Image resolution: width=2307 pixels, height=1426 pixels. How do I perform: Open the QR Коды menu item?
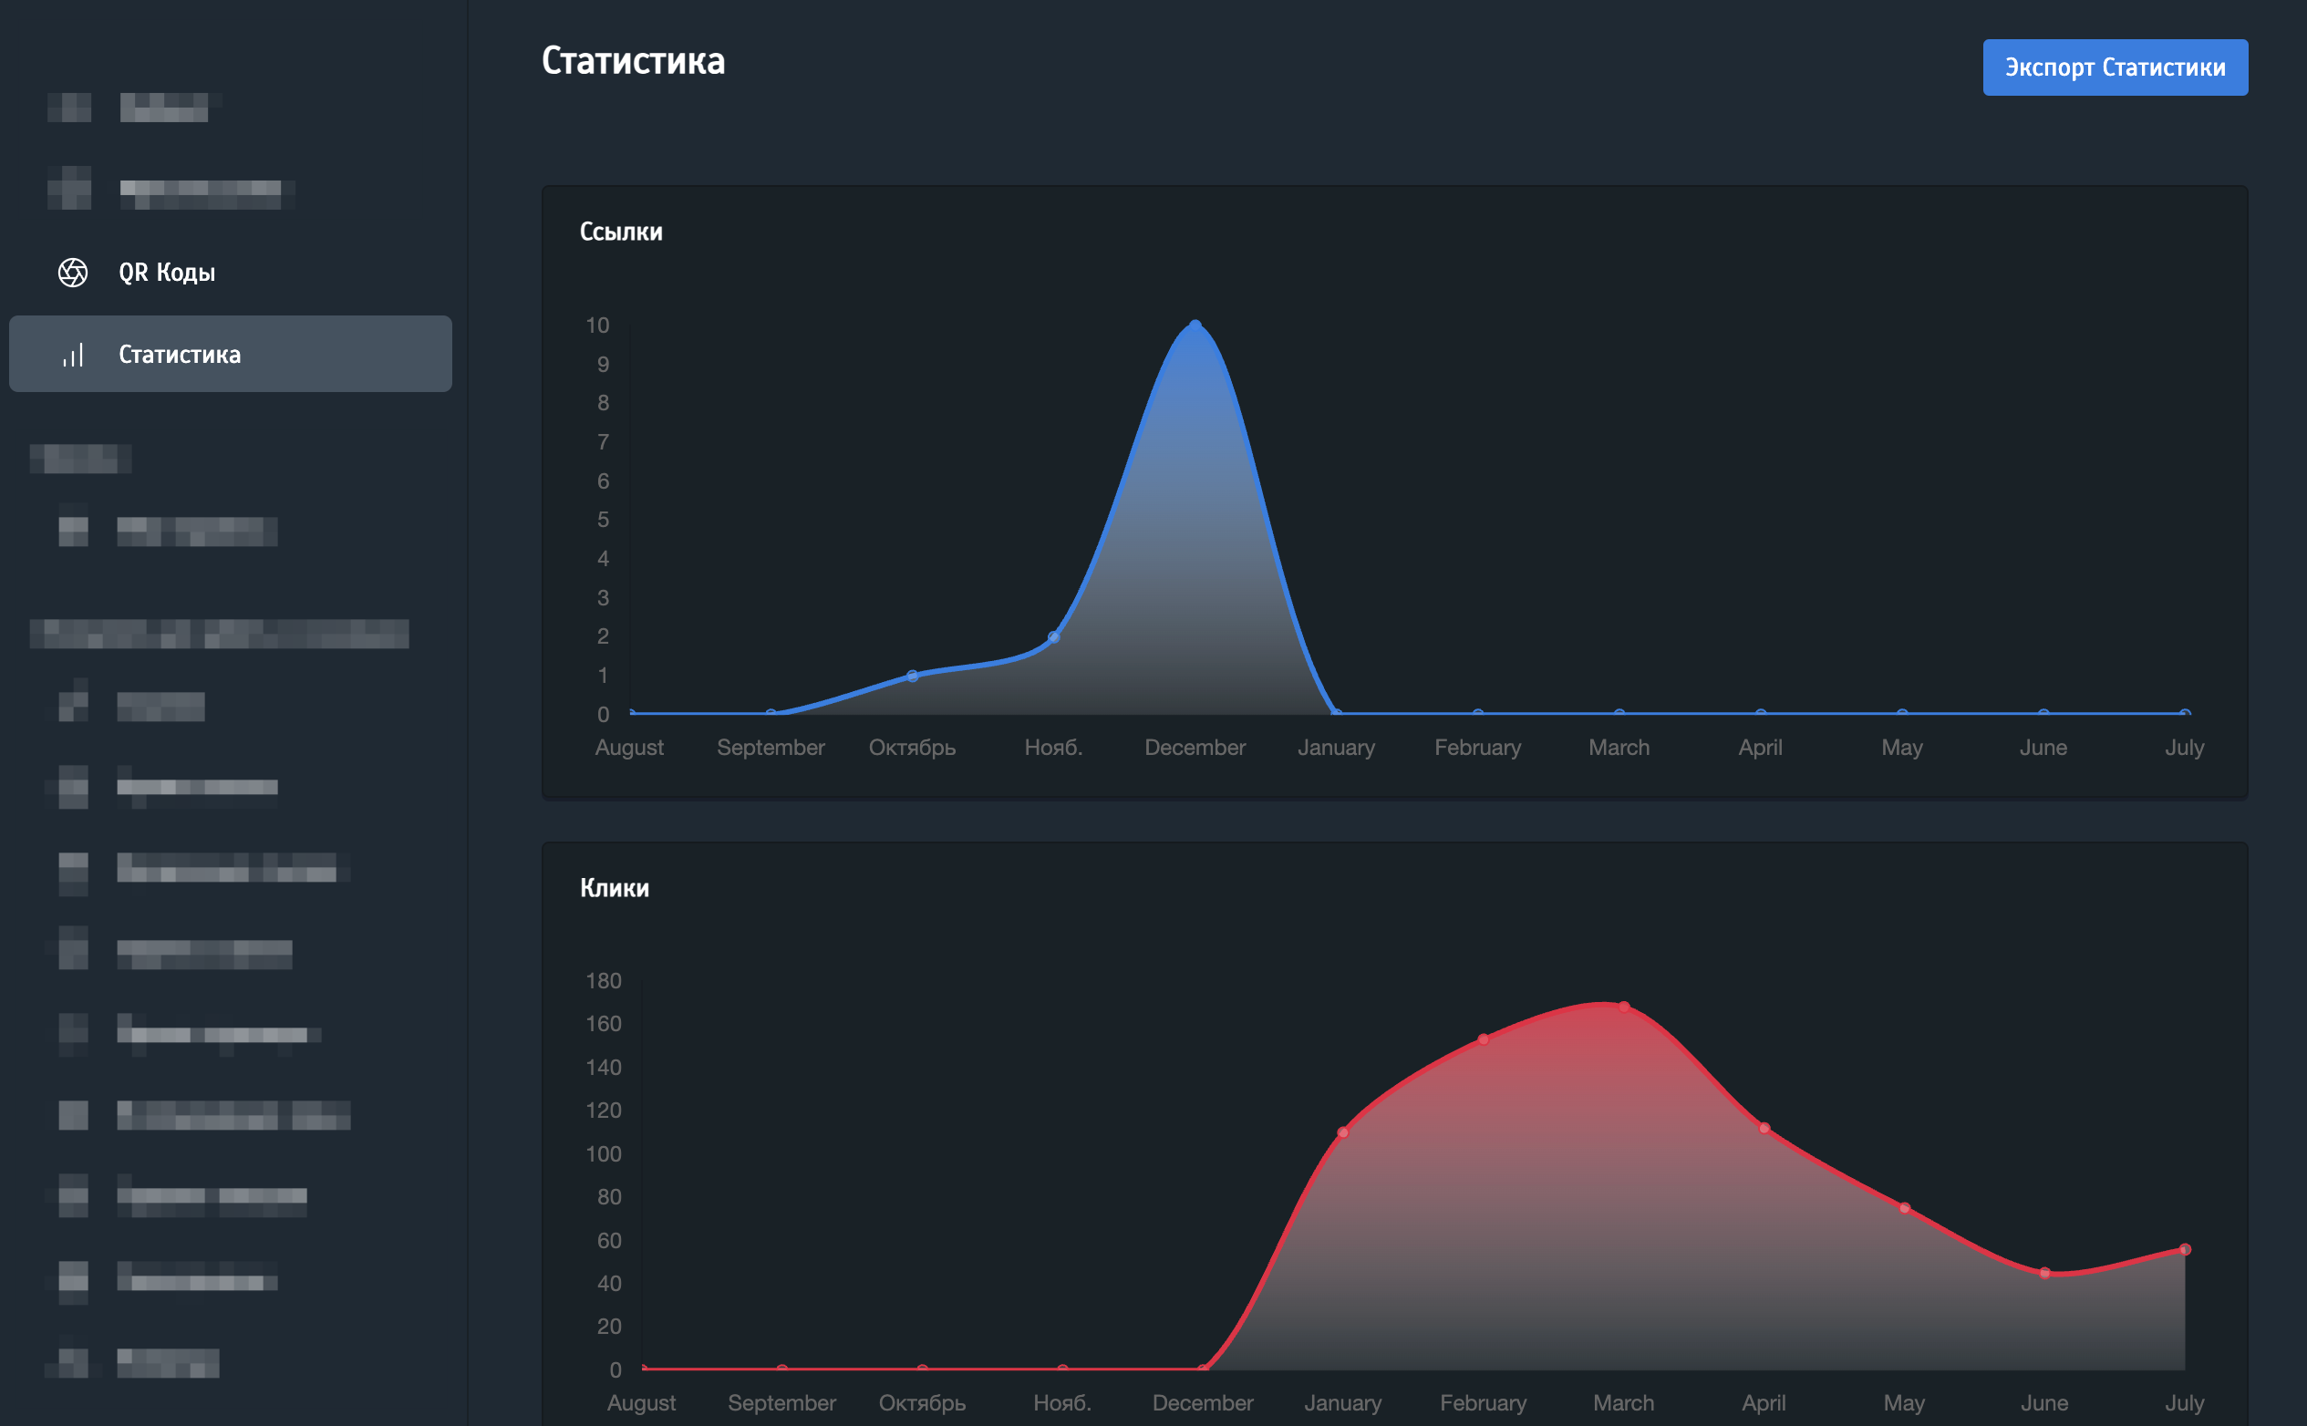coord(167,273)
